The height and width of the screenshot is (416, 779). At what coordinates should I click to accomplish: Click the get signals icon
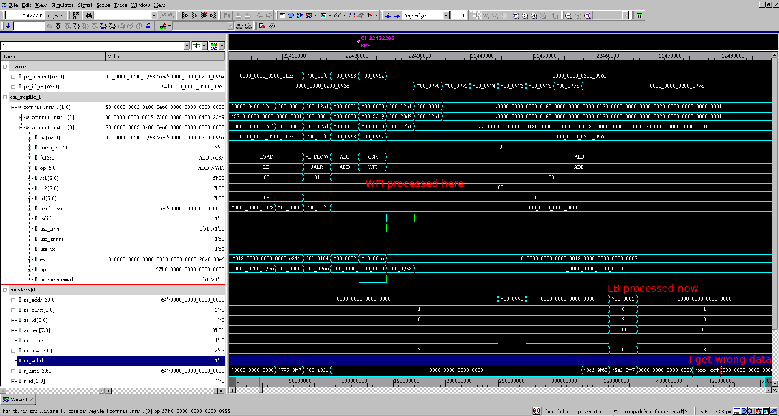pyautogui.click(x=75, y=15)
